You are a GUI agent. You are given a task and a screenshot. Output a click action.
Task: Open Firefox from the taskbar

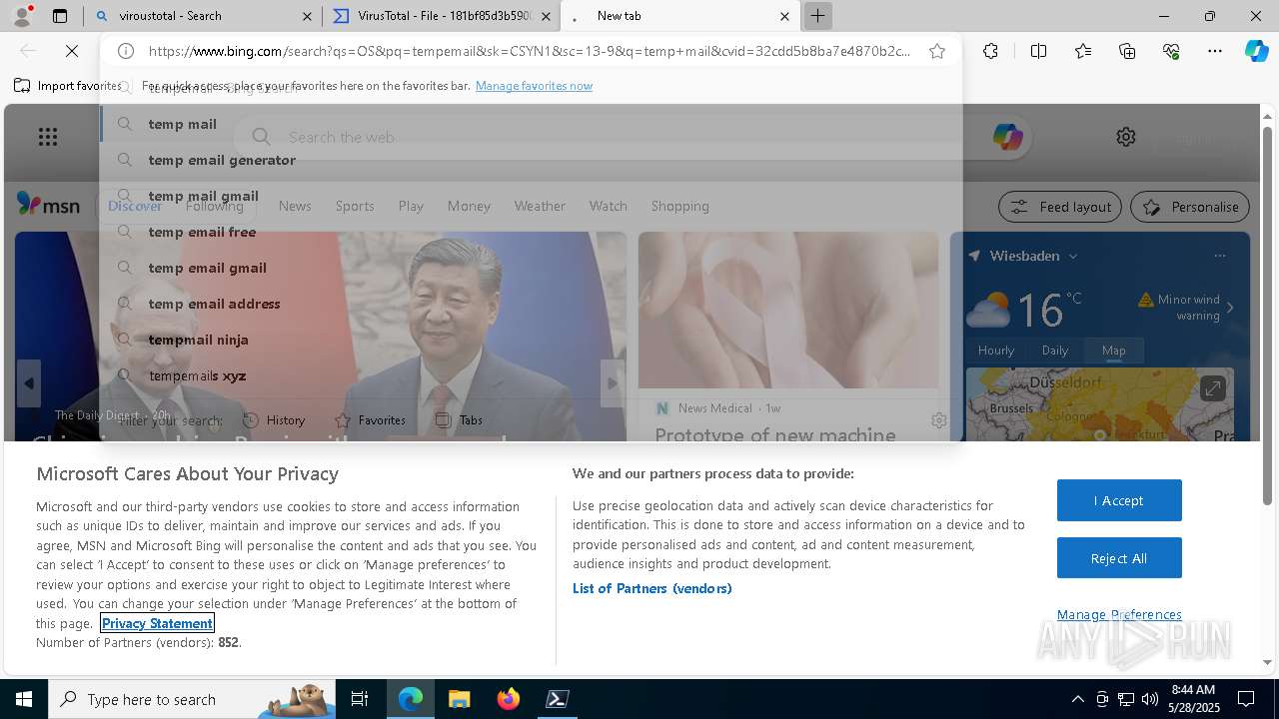pyautogui.click(x=509, y=699)
